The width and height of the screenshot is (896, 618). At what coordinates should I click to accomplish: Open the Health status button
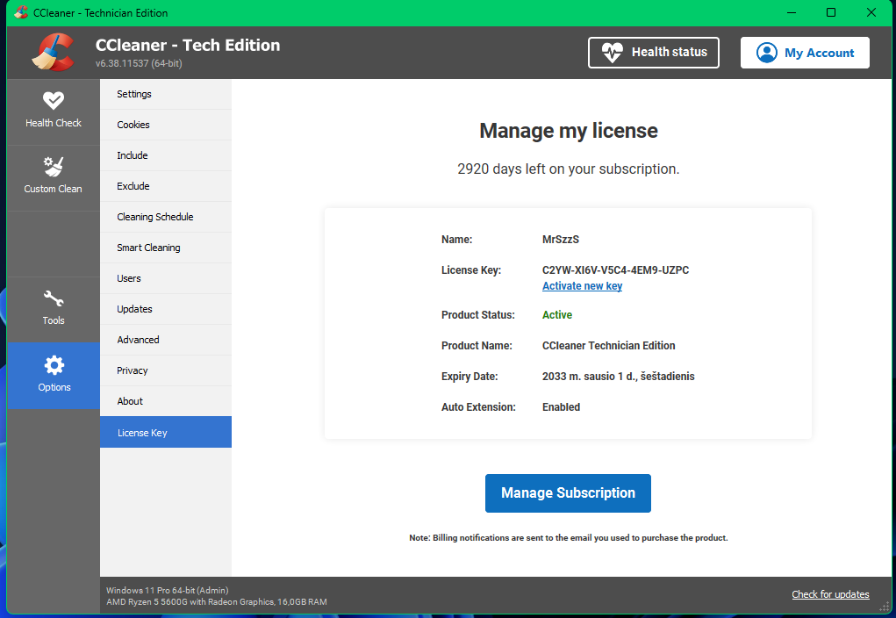(654, 53)
